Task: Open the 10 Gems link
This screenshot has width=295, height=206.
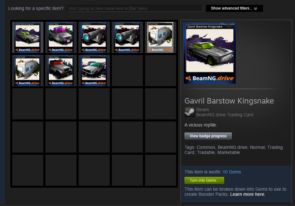Action: (232, 172)
